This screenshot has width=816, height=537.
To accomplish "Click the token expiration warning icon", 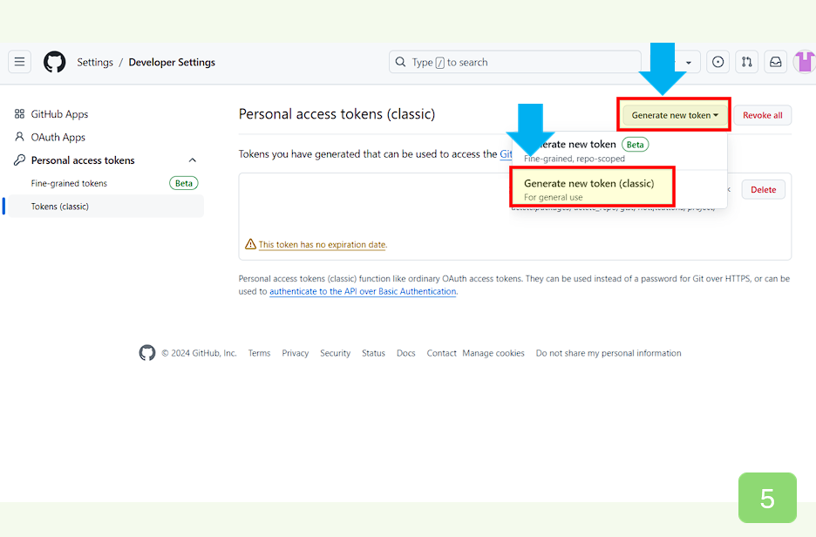I will [250, 244].
